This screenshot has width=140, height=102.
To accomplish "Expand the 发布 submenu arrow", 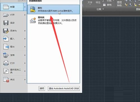I will [25, 55].
